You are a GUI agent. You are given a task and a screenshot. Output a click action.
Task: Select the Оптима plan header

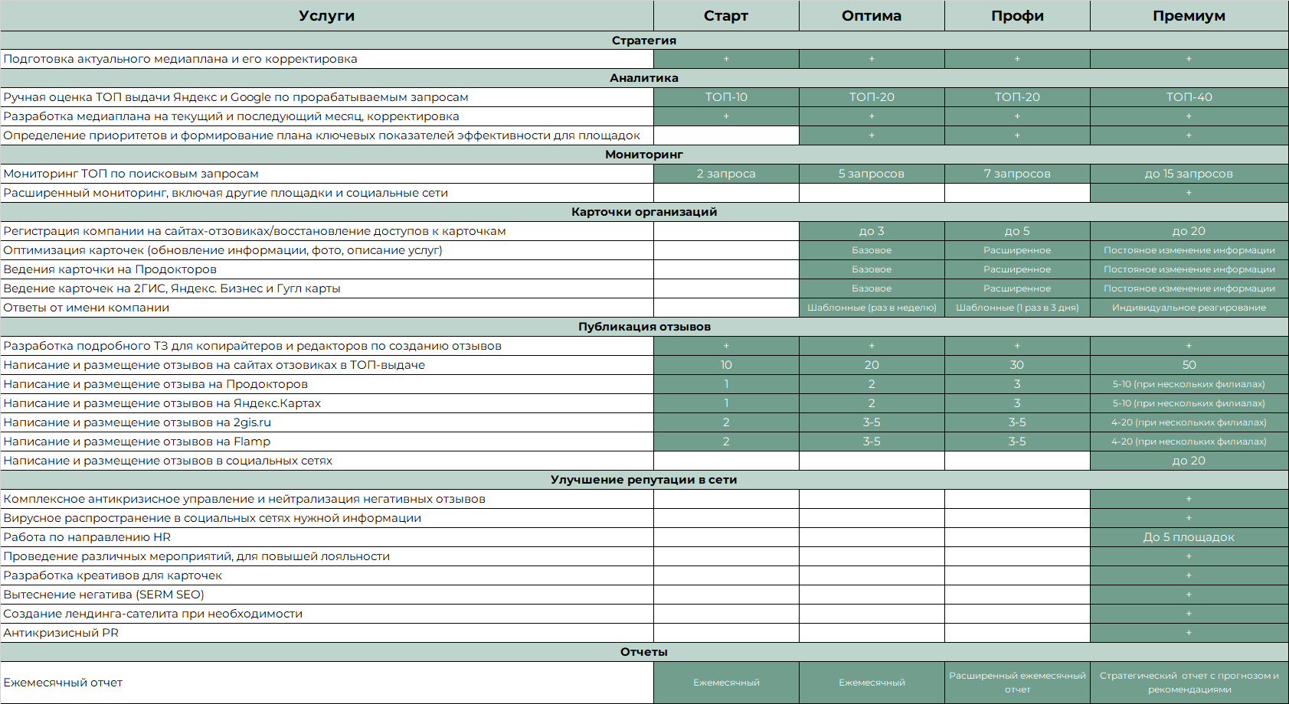(871, 16)
